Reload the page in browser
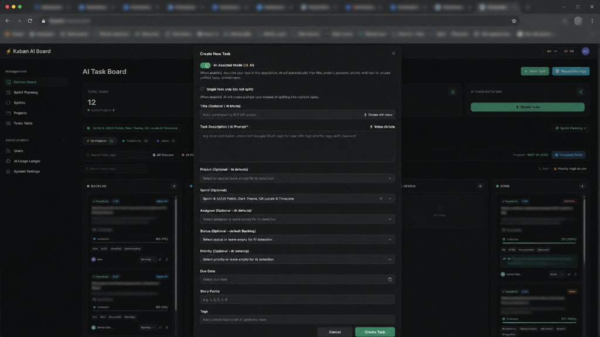600x337 pixels. tap(30, 21)
